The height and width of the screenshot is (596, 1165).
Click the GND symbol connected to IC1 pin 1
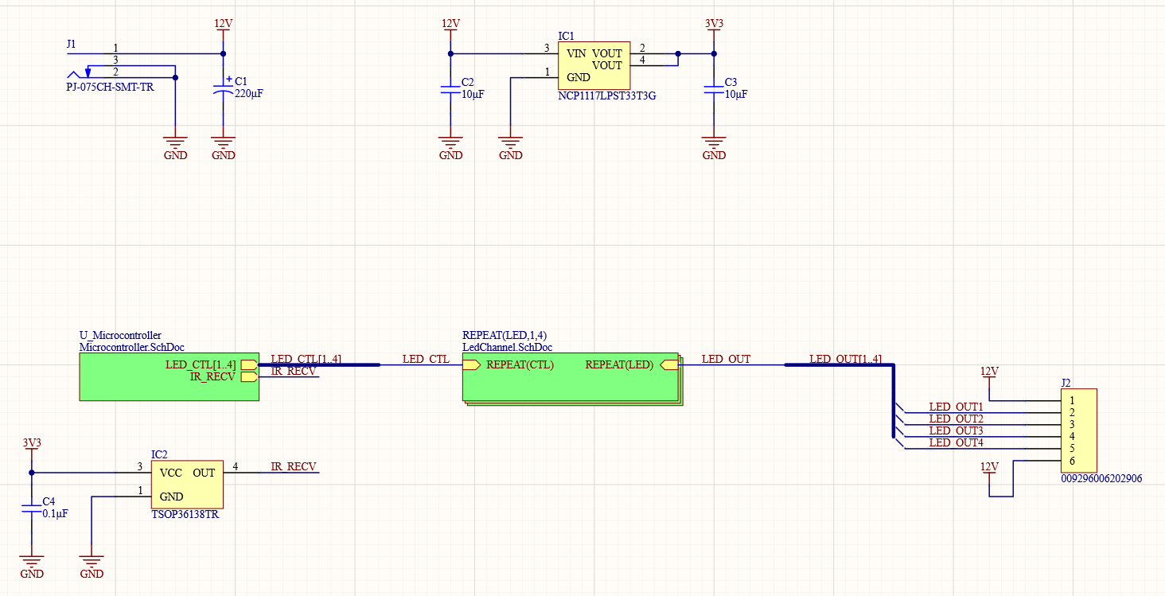511,148
